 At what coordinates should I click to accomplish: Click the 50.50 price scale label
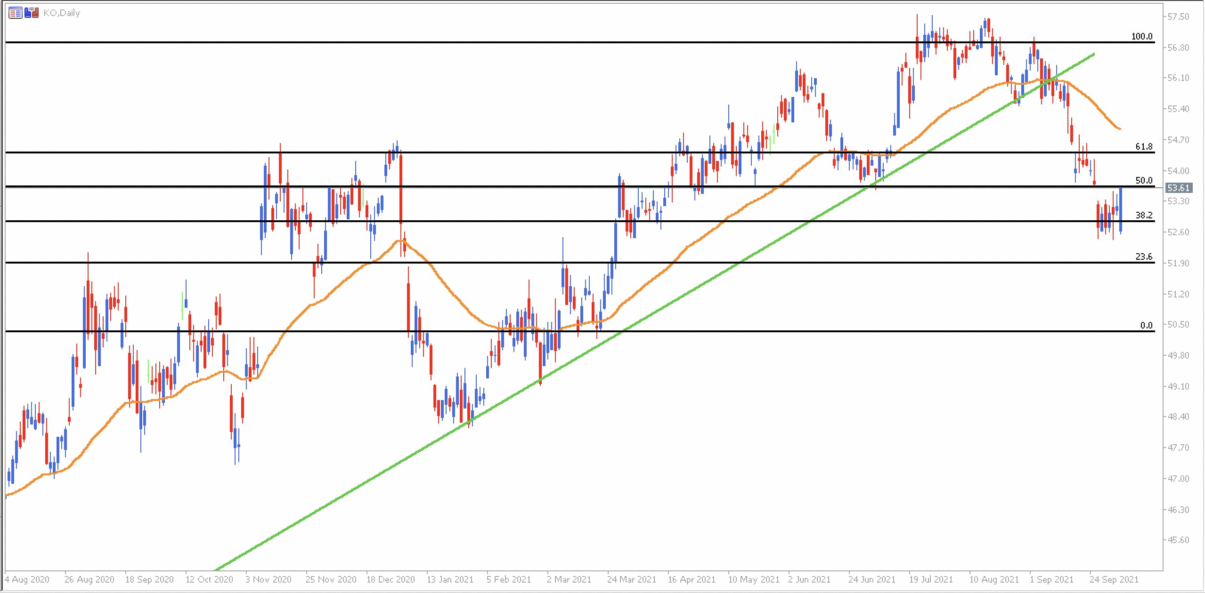pyautogui.click(x=1178, y=324)
